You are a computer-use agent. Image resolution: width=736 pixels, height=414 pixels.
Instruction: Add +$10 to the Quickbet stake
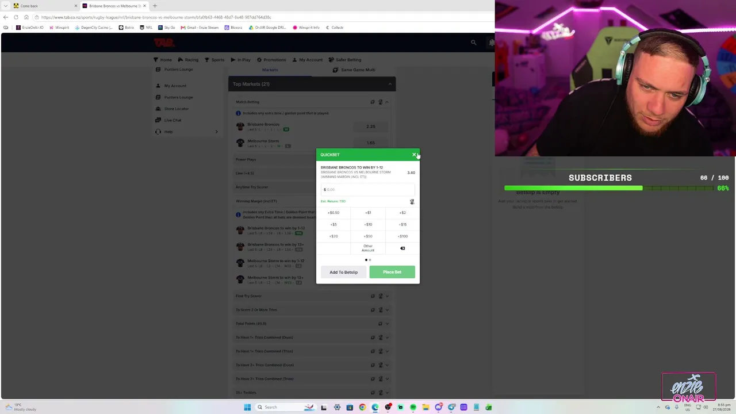tap(368, 224)
